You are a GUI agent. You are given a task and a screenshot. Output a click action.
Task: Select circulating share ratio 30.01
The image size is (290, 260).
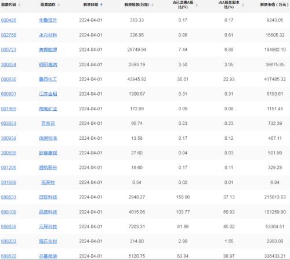click(183, 80)
